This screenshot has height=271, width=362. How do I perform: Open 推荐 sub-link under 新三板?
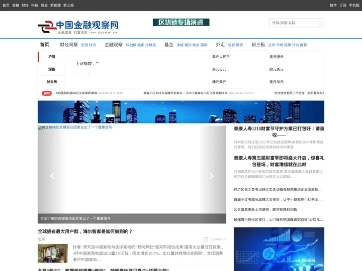pyautogui.click(x=303, y=45)
